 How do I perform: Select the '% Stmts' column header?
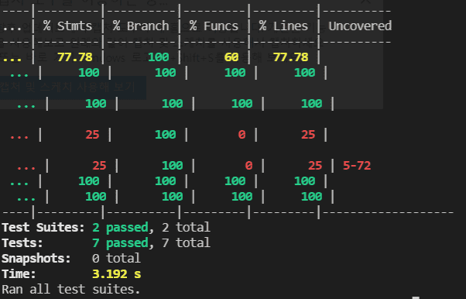click(67, 26)
